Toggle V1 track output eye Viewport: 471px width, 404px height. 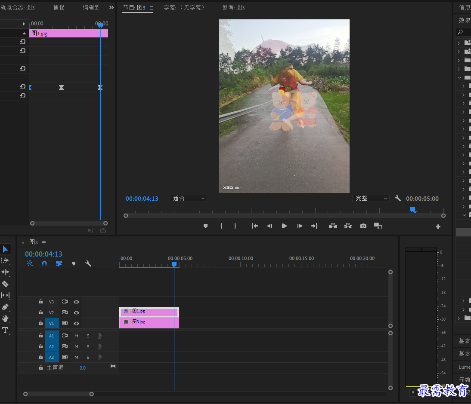(x=76, y=323)
